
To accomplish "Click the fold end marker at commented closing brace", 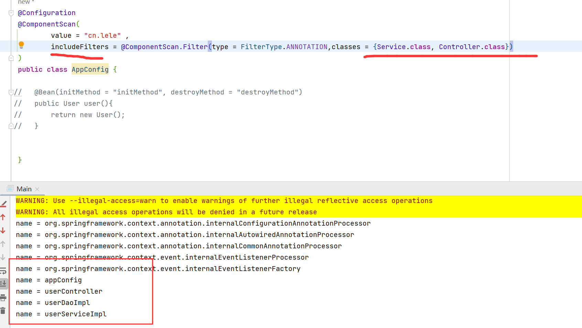I will click(11, 126).
